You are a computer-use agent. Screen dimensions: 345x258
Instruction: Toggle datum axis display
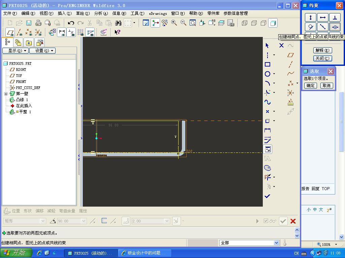20,32
